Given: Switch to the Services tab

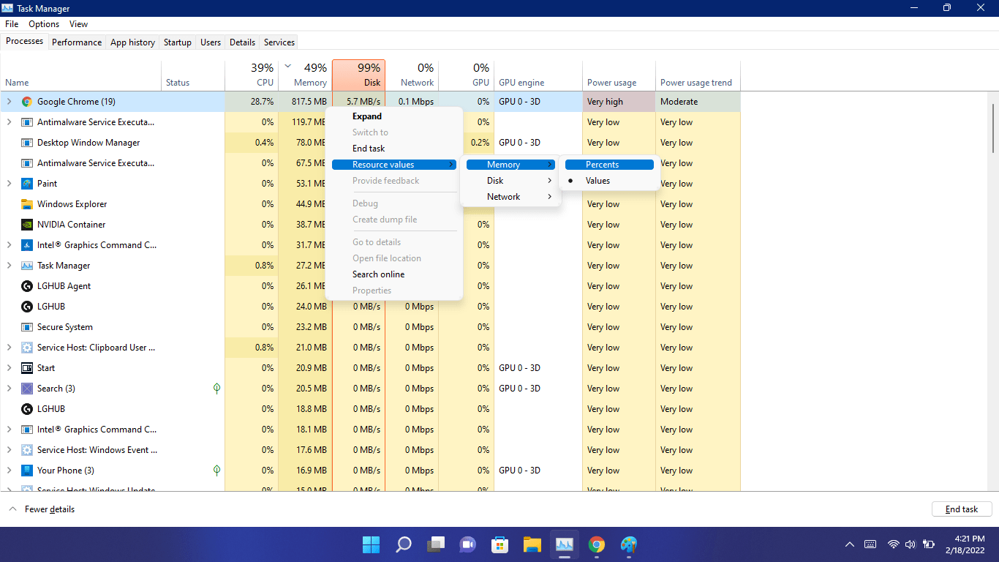Looking at the screenshot, I should click(x=279, y=42).
